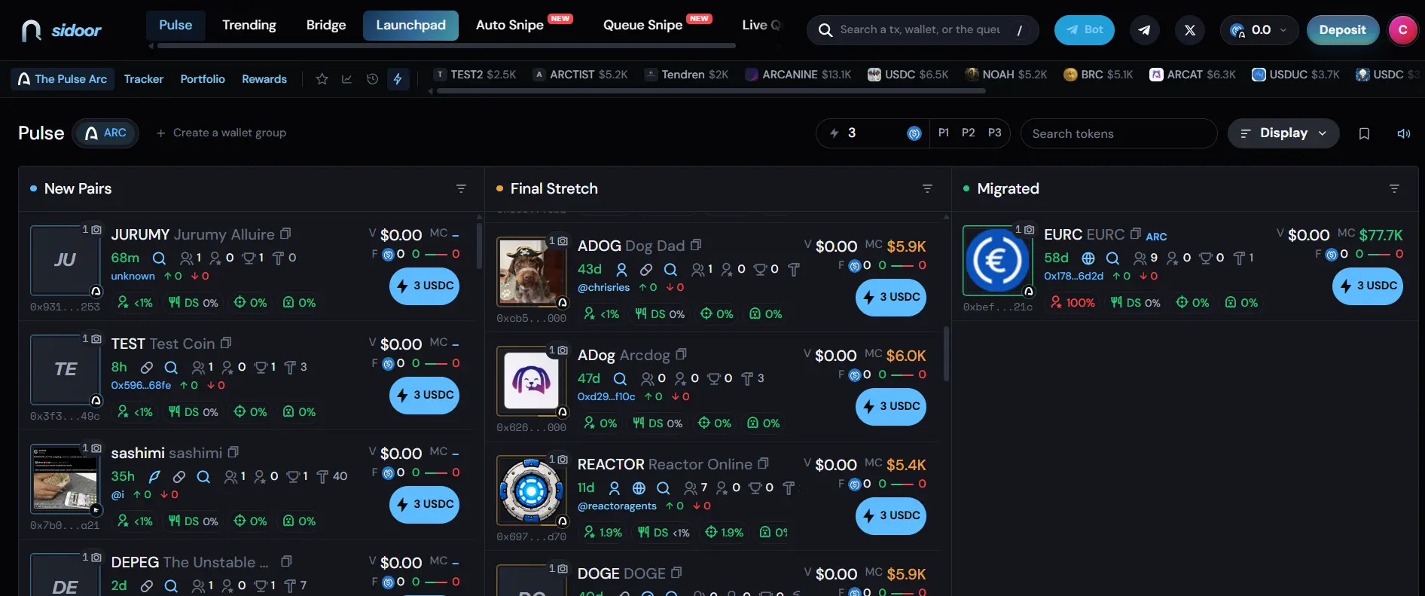The height and width of the screenshot is (596, 1425).
Task: Open the Tracker link
Action: pos(143,79)
